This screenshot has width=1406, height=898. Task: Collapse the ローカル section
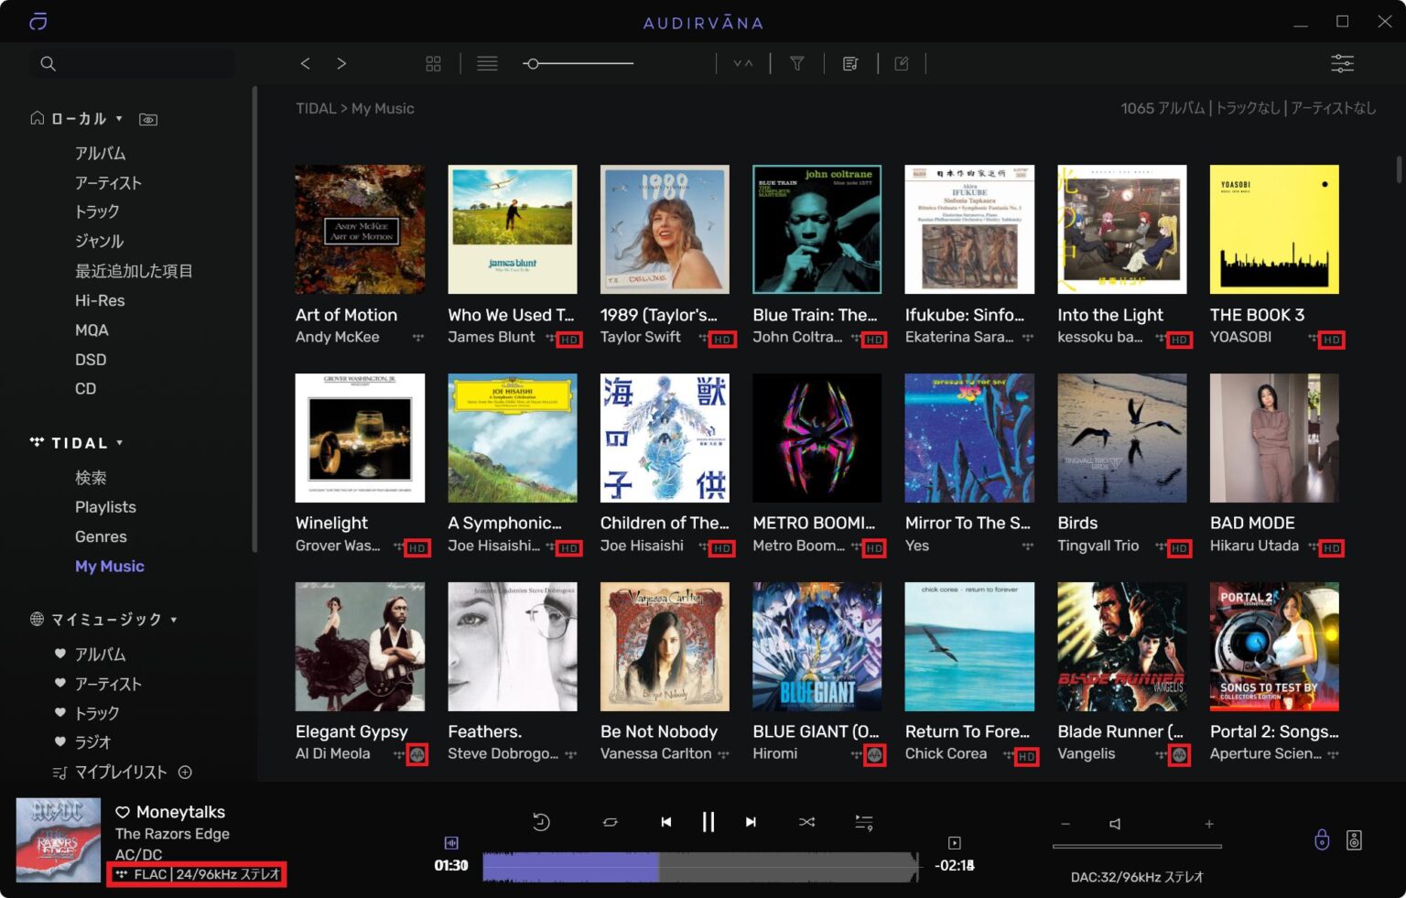pos(119,118)
